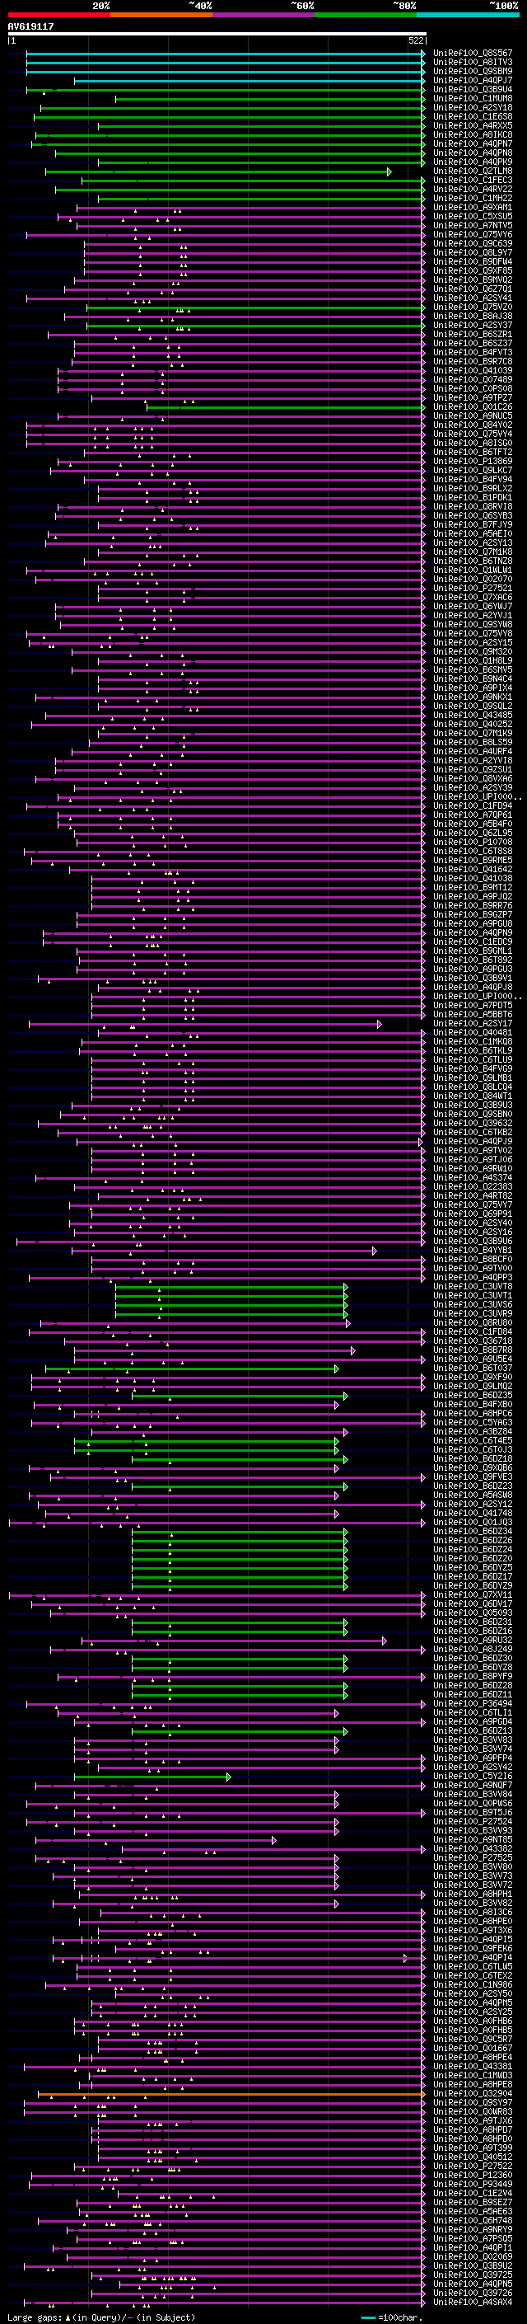Image resolution: width=527 pixels, height=2324 pixels.
Task: Select the UniRef100_Q41039 label
Action: click(473, 371)
